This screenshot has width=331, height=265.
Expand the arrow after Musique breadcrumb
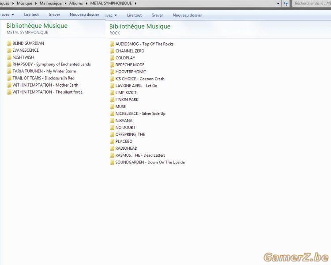(36, 4)
